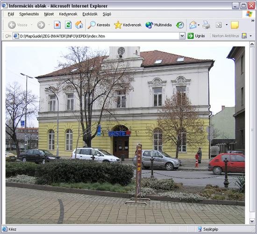Screen dimensions: 257x234
Task: Open Keresés search tool
Action: [x=99, y=25]
